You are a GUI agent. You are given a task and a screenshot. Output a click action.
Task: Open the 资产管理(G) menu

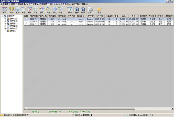pos(34,4)
